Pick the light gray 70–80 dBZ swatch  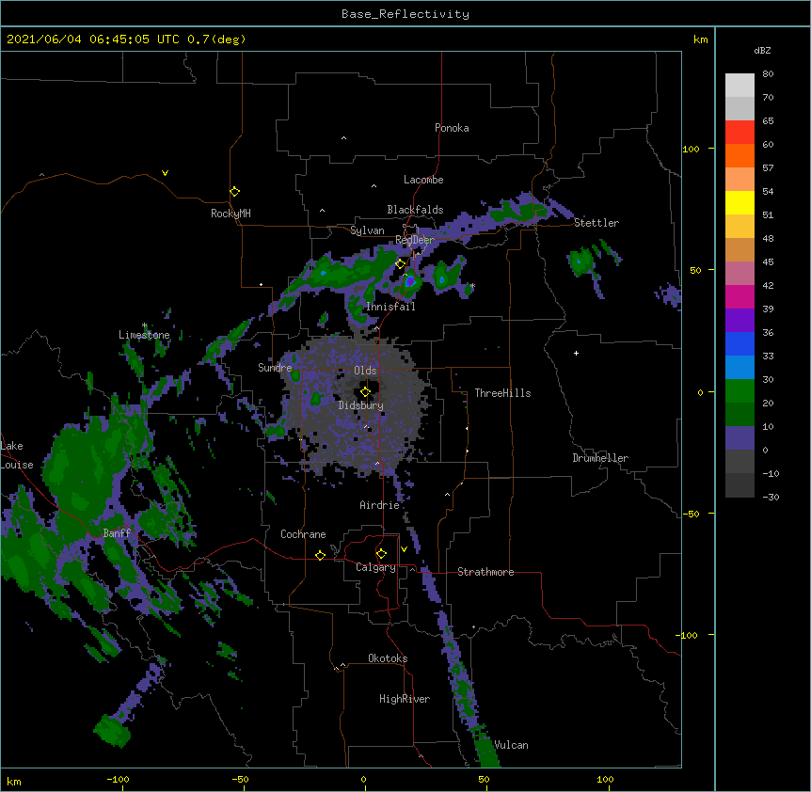point(739,86)
